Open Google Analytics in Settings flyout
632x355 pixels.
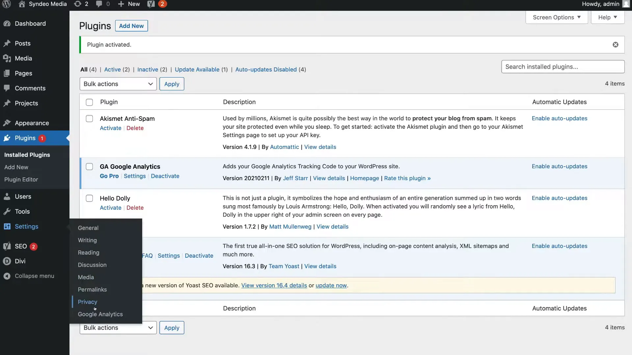coord(100,314)
